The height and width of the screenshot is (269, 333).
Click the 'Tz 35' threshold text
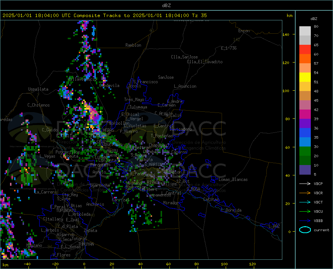[199, 16]
